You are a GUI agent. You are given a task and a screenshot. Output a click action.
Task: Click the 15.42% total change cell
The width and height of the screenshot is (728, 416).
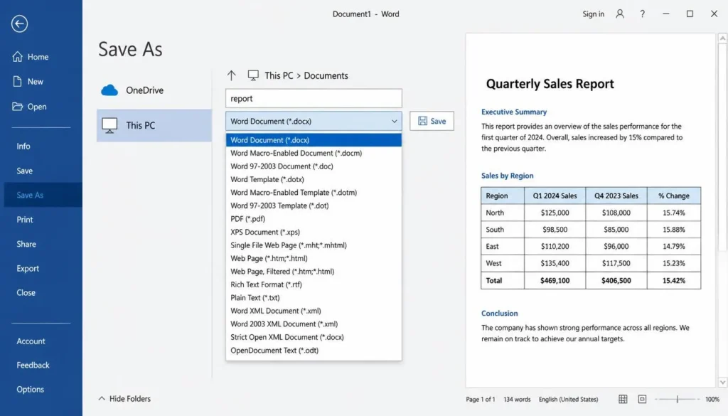click(x=674, y=280)
